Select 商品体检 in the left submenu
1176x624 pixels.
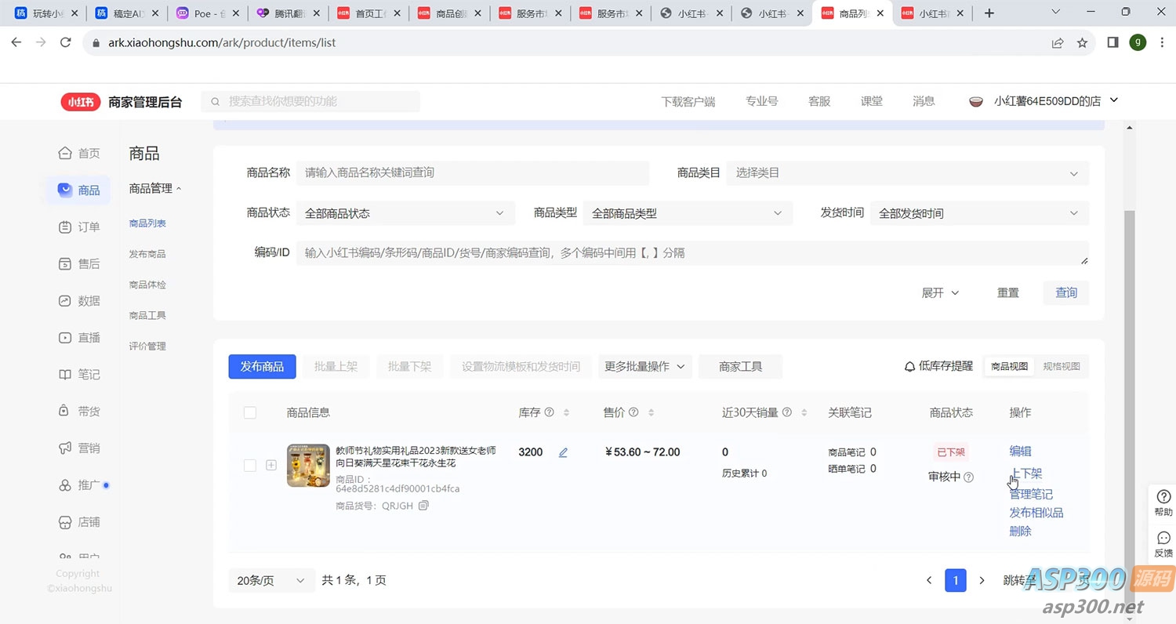(x=147, y=285)
